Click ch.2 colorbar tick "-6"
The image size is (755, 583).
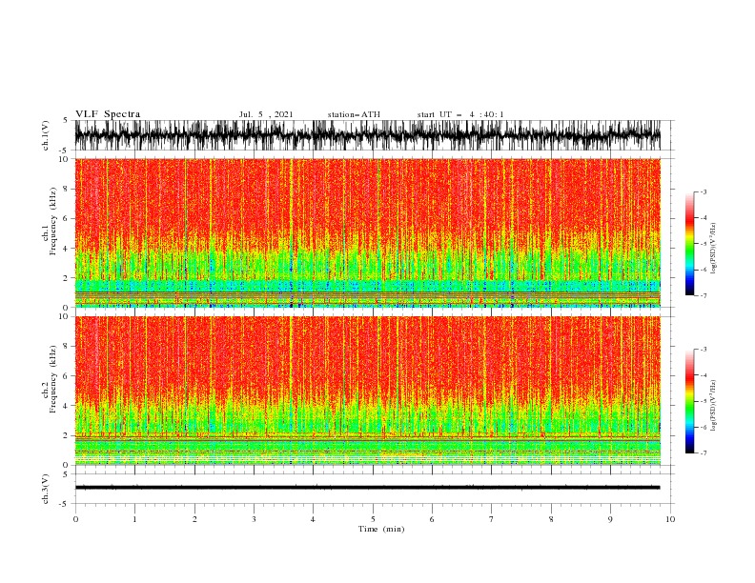704,427
